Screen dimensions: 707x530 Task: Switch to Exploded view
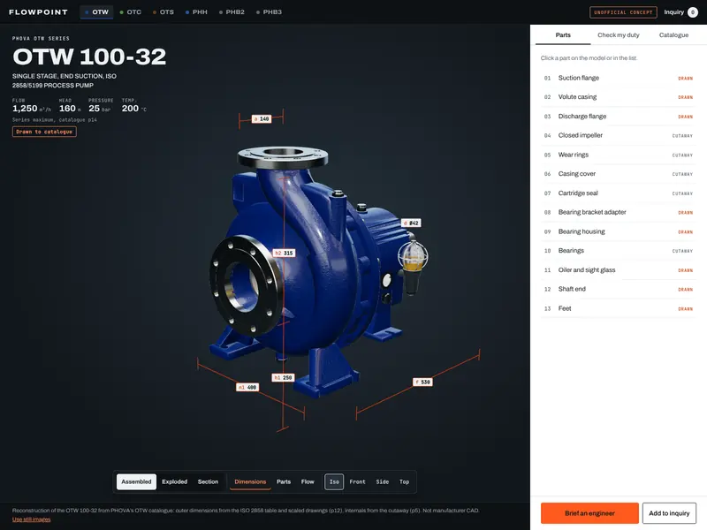pyautogui.click(x=174, y=481)
